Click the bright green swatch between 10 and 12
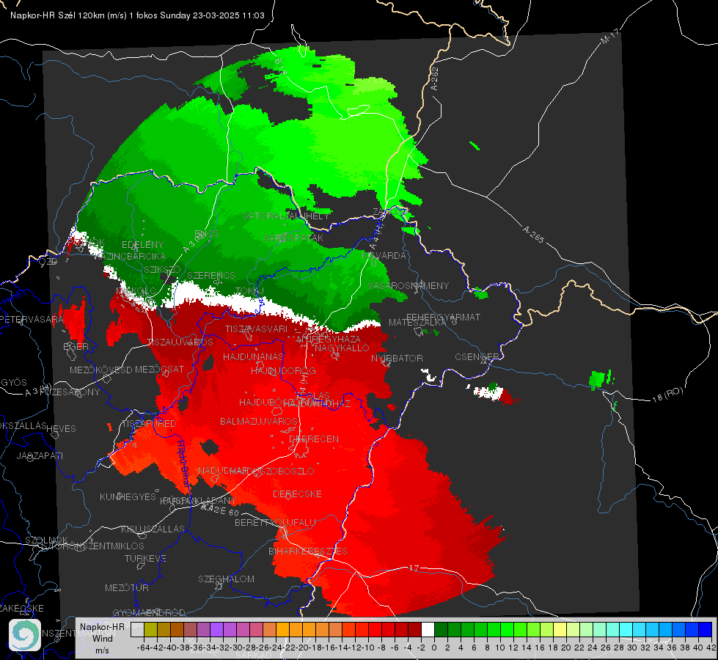The width and height of the screenshot is (718, 660). [x=507, y=629]
